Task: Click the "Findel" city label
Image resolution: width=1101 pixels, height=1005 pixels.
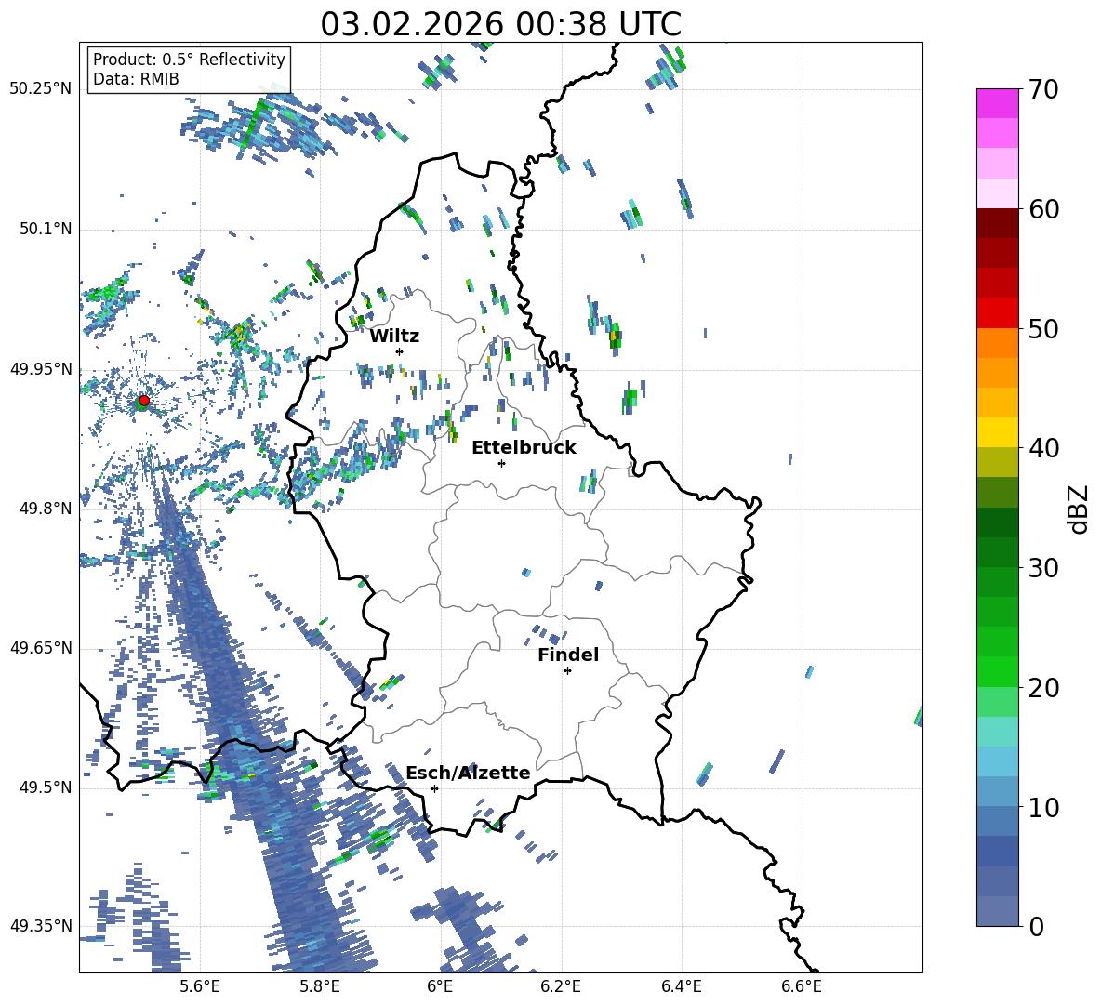Action: pos(568,655)
